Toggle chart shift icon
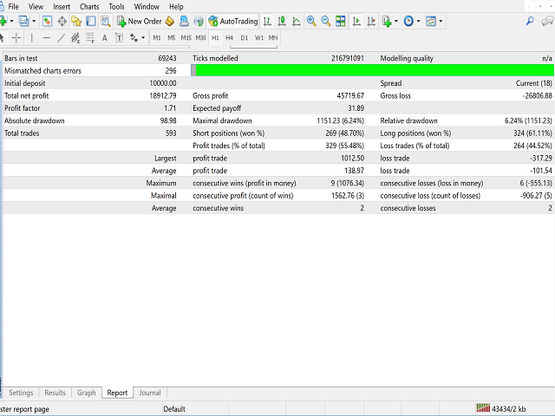This screenshot has width=555, height=416. point(371,21)
